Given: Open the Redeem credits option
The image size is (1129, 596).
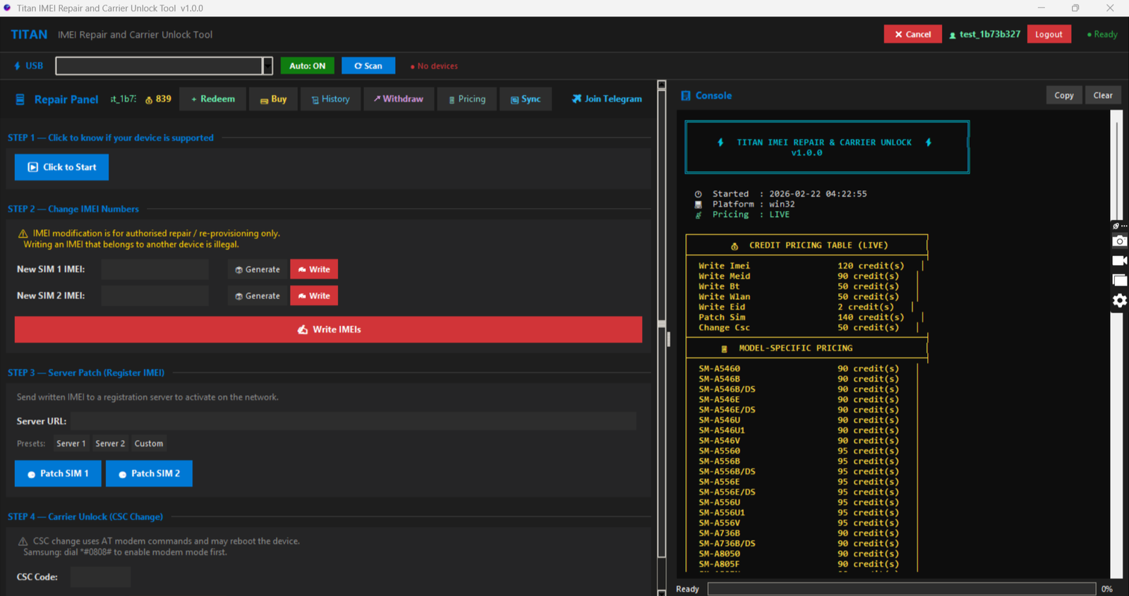Looking at the screenshot, I should click(213, 99).
